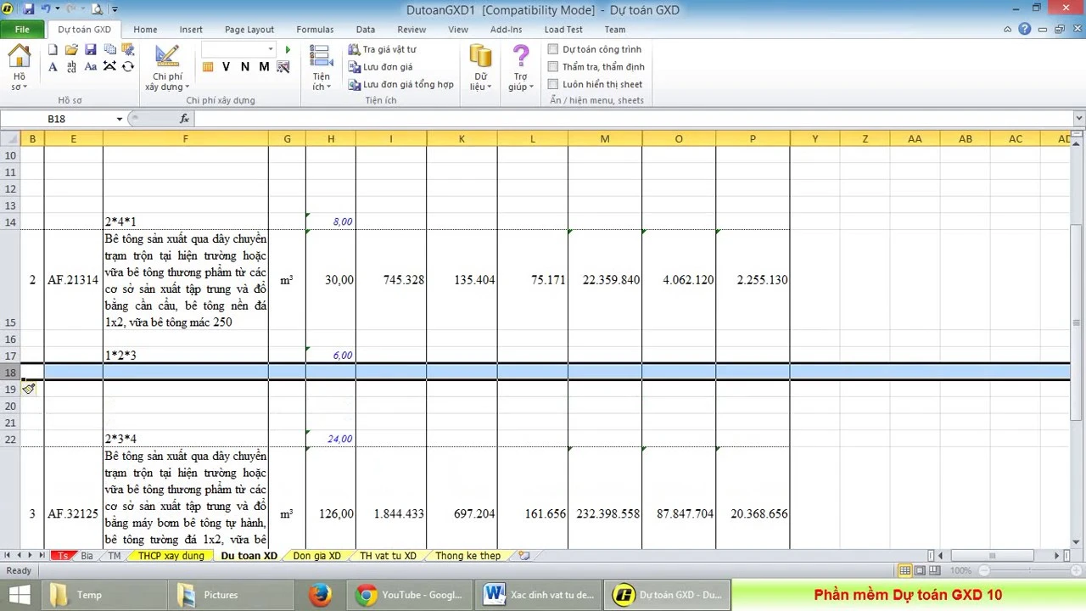This screenshot has height=611, width=1086.
Task: Click the M currency tool icon
Action: (263, 66)
